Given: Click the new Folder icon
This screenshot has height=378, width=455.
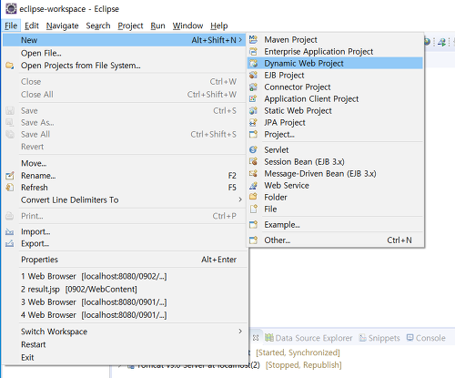Looking at the screenshot, I should 253,197.
